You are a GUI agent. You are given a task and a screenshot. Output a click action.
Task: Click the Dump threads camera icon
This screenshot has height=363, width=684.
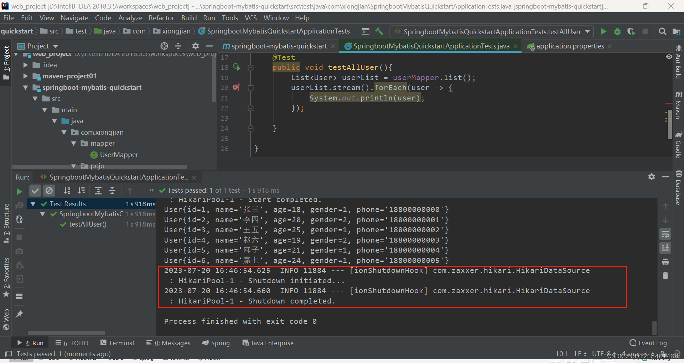[19, 251]
